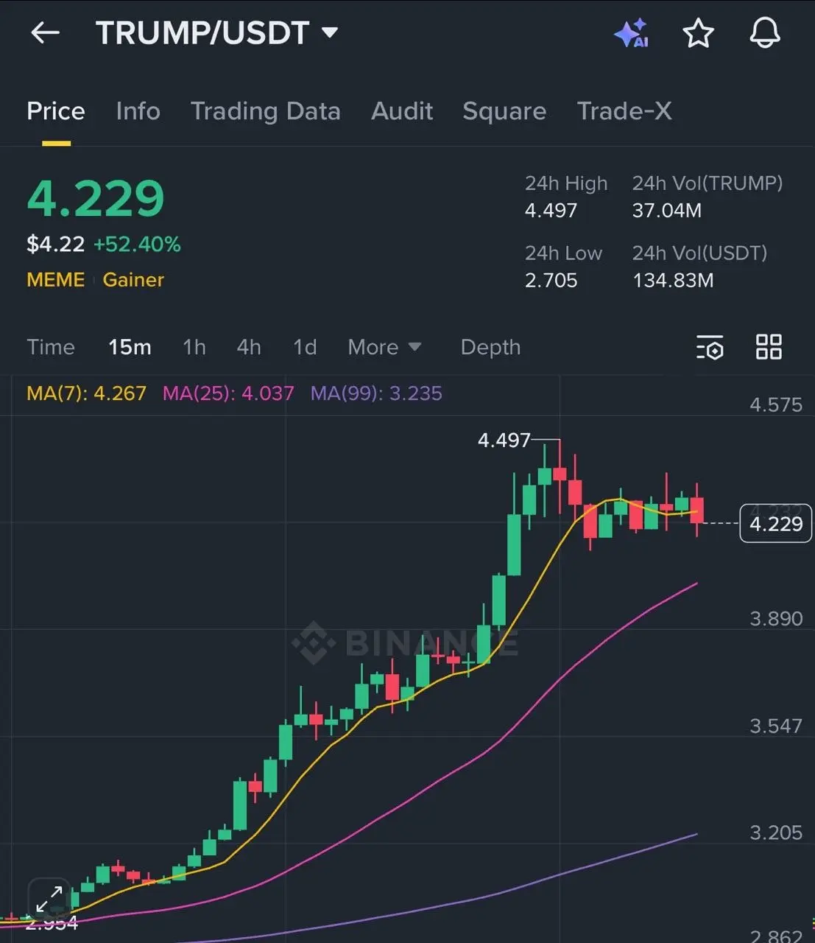This screenshot has width=815, height=943.
Task: Tap the MA(25): 4.037 indicator label
Action: pos(228,393)
